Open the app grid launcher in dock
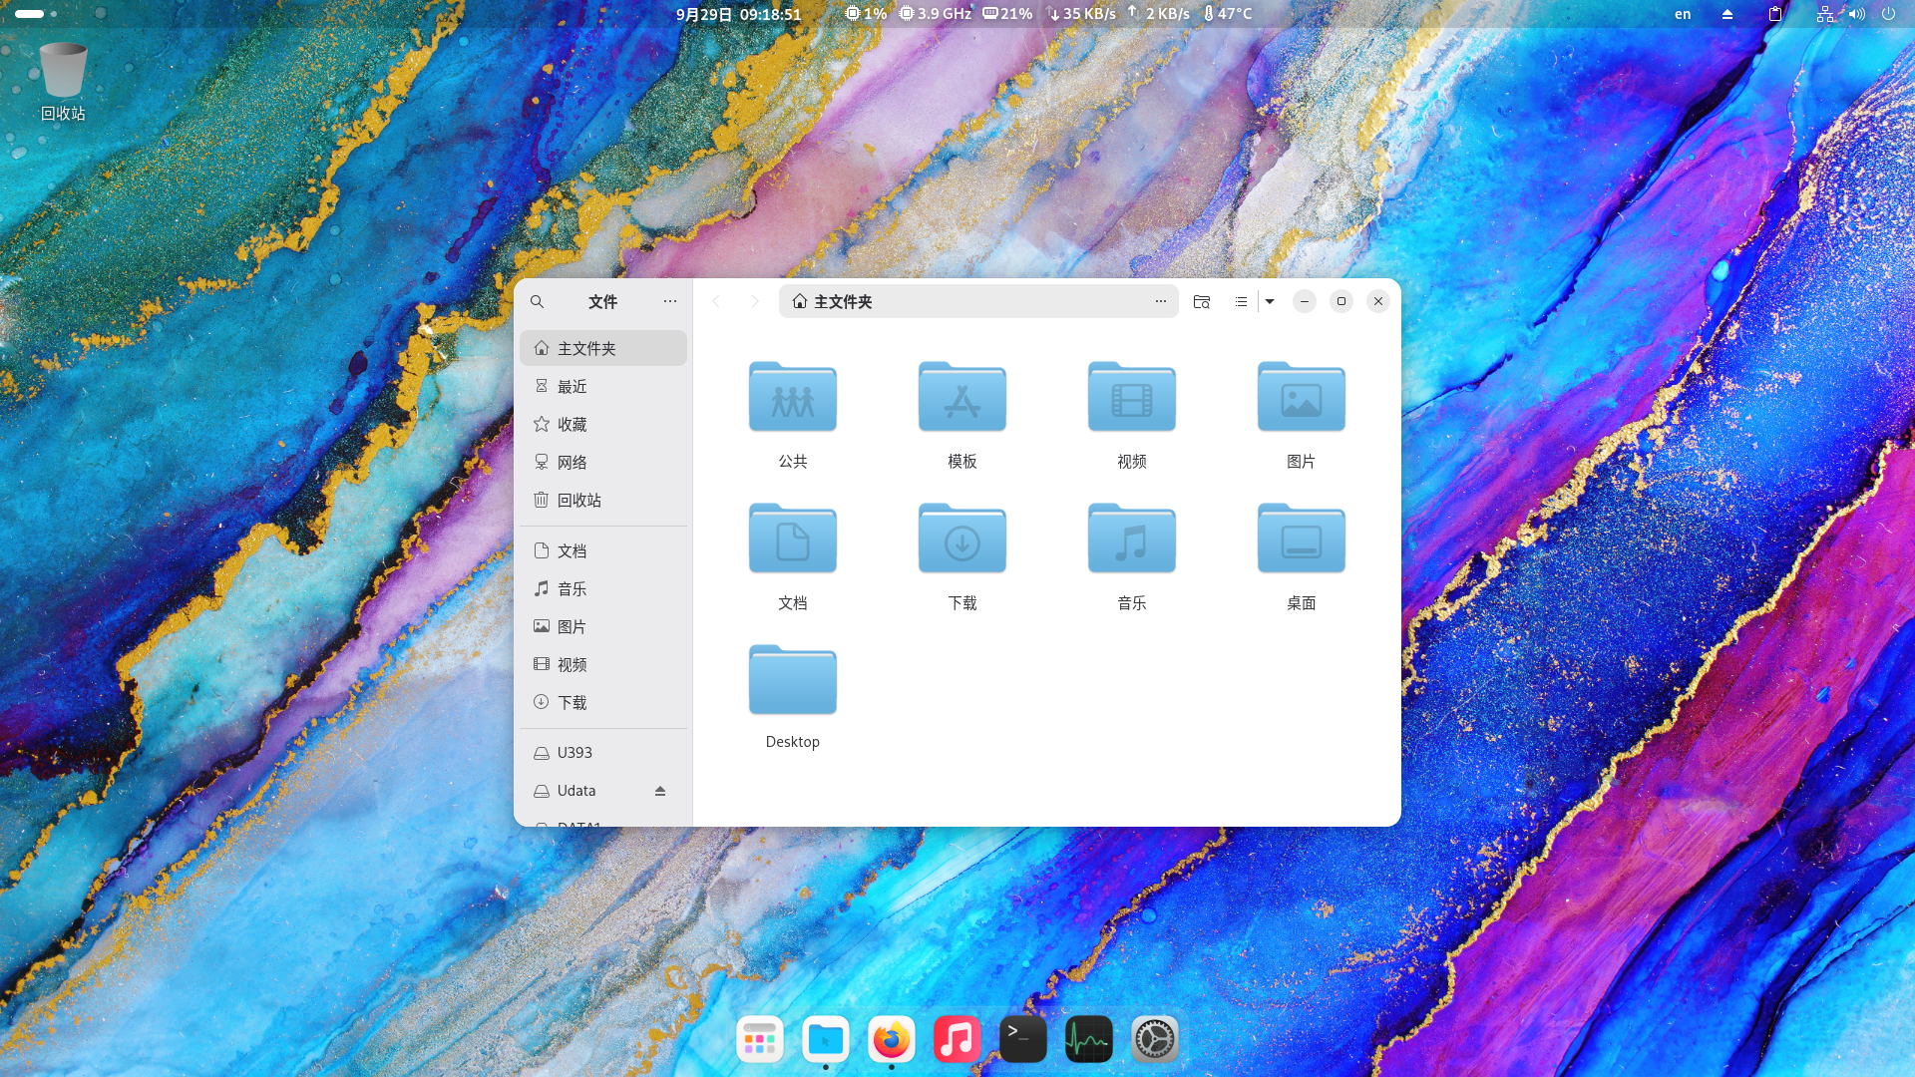The width and height of the screenshot is (1915, 1077). 760,1040
